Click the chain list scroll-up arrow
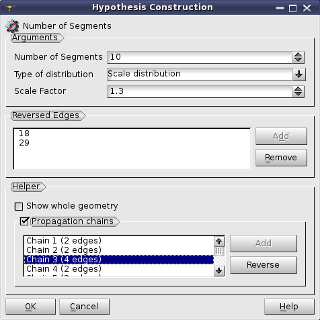Screen dimensions: 320x320 [x=219, y=242]
